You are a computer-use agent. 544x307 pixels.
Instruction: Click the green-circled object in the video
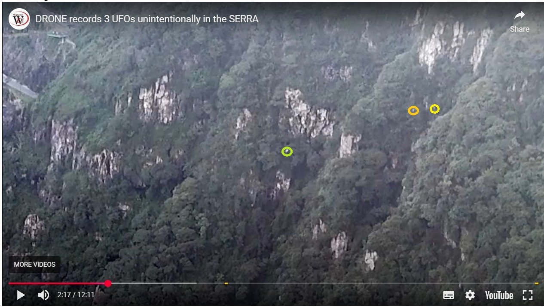287,151
